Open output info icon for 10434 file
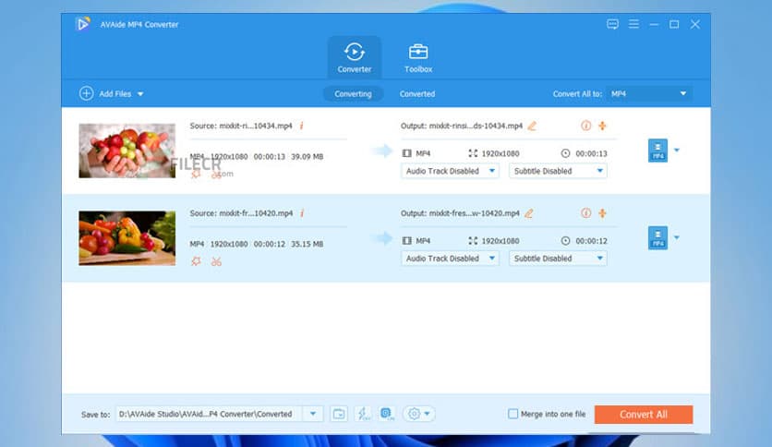Viewport: 772px width, 447px height. (585, 126)
